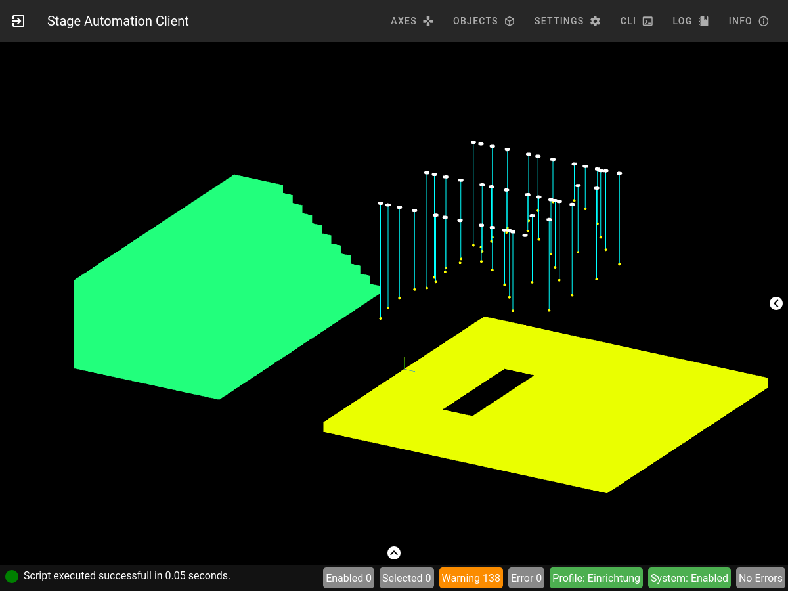Viewport: 788px width, 591px height.
Task: Click the sidebar exit icon top left
Action: coord(18,20)
